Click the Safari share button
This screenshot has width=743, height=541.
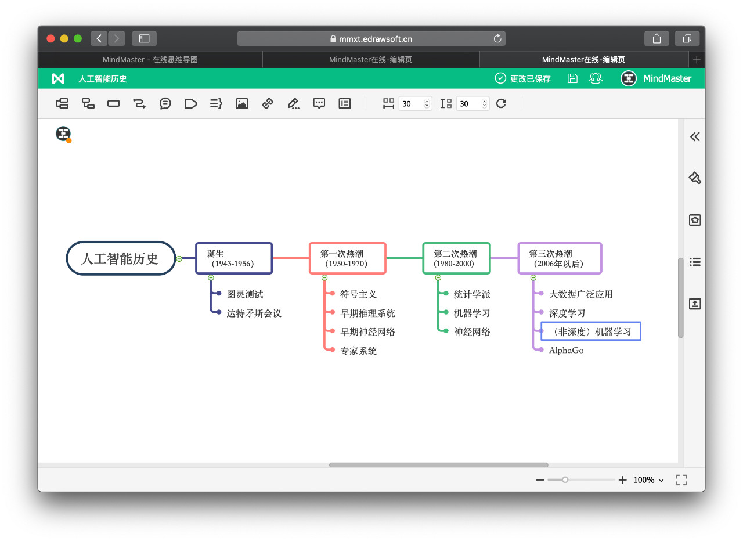[x=657, y=38]
